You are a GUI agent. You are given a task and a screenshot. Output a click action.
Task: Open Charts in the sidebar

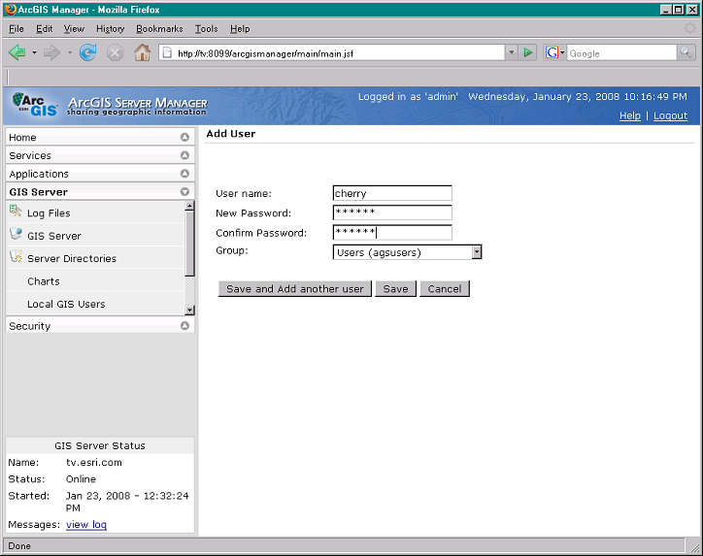coord(44,281)
